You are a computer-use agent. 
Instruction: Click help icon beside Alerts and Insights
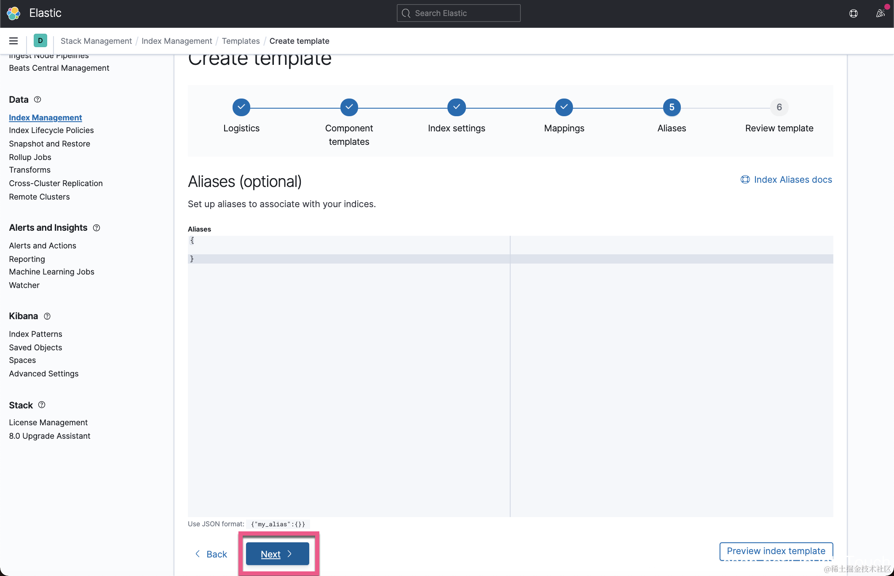click(96, 228)
